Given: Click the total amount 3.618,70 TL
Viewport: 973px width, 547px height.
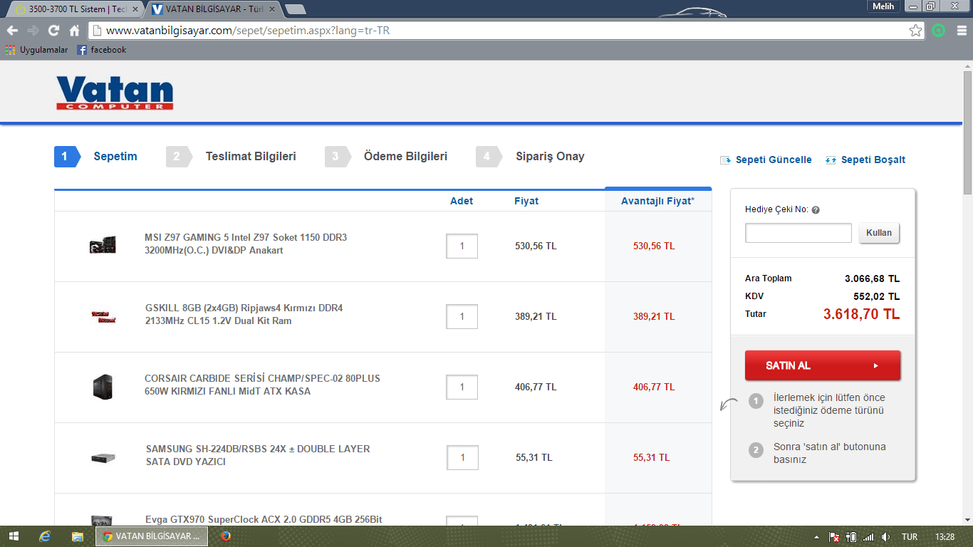Looking at the screenshot, I should (x=862, y=314).
